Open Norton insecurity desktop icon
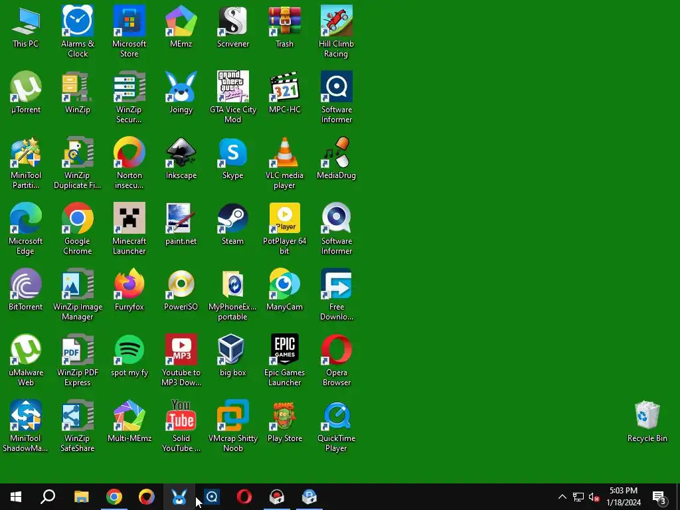 [129, 163]
